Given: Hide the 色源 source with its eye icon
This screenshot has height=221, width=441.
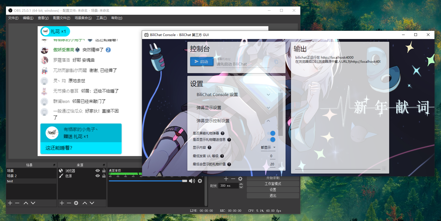Looking at the screenshot, I should coord(98,176).
